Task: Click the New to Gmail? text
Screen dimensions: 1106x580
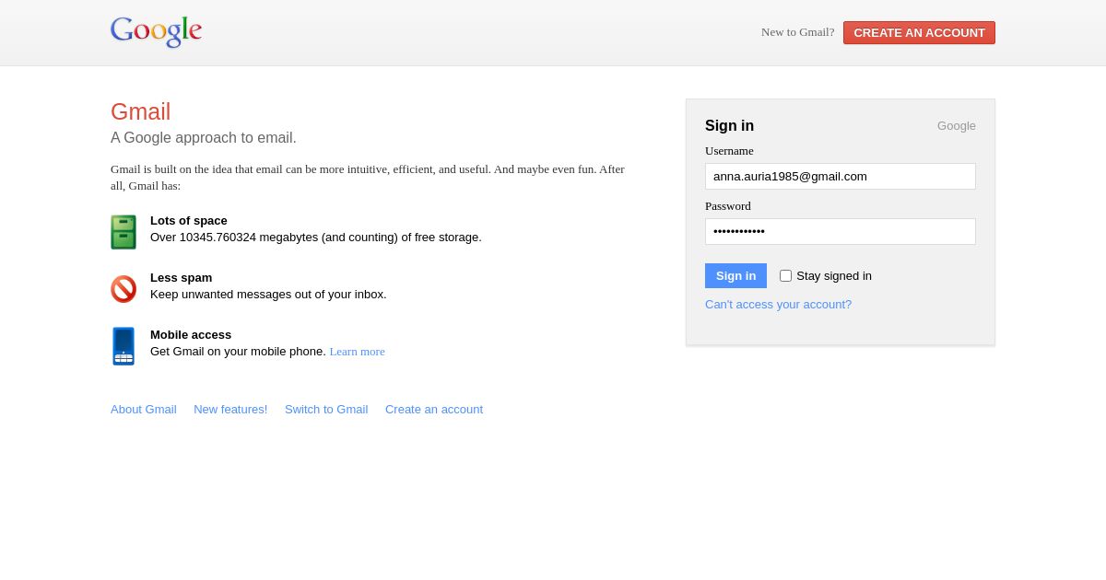Action: coord(797,32)
